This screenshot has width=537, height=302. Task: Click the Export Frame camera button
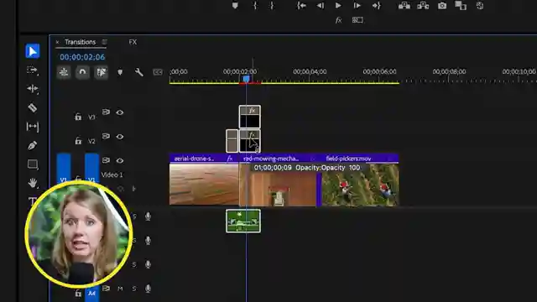coord(442,6)
